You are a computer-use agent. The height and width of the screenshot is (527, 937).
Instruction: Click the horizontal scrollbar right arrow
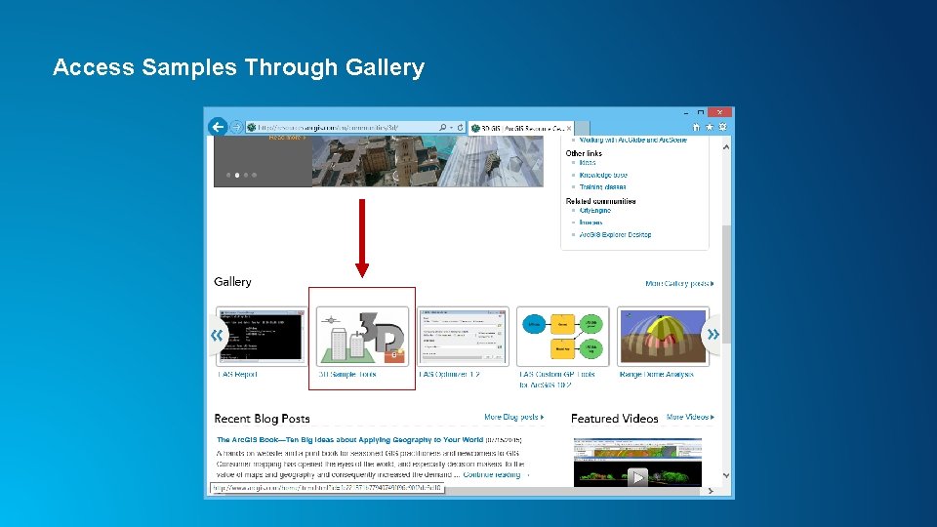click(711, 491)
